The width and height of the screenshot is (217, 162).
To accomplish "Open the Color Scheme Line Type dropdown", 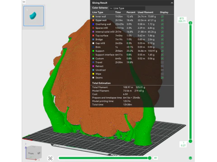I will pos(127,8).
